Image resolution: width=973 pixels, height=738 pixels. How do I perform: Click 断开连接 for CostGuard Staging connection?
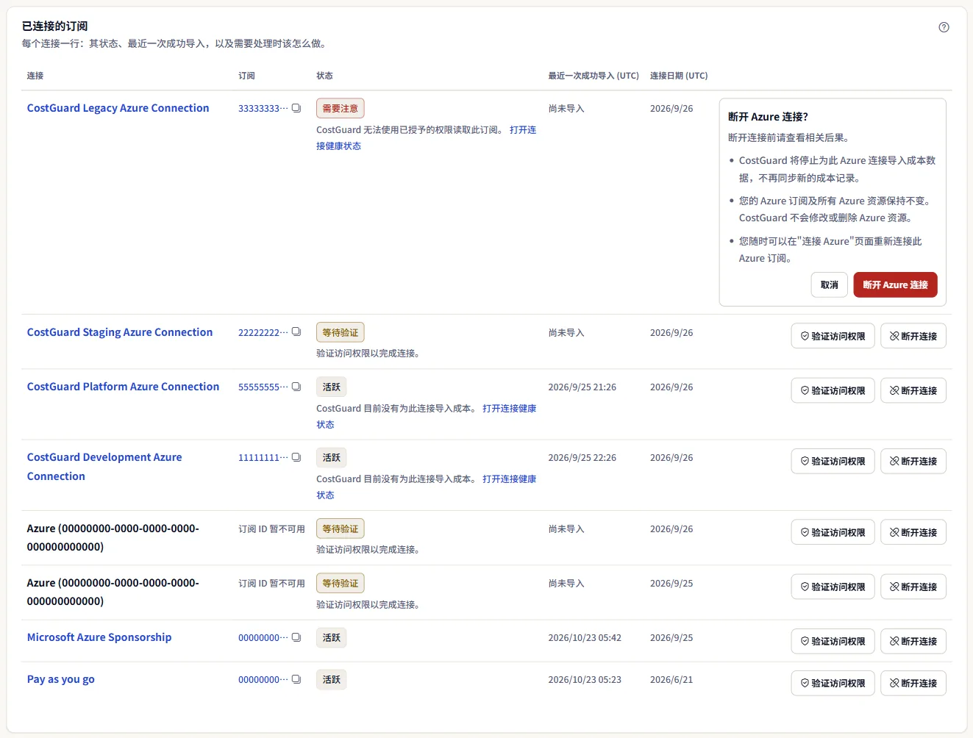(x=913, y=336)
